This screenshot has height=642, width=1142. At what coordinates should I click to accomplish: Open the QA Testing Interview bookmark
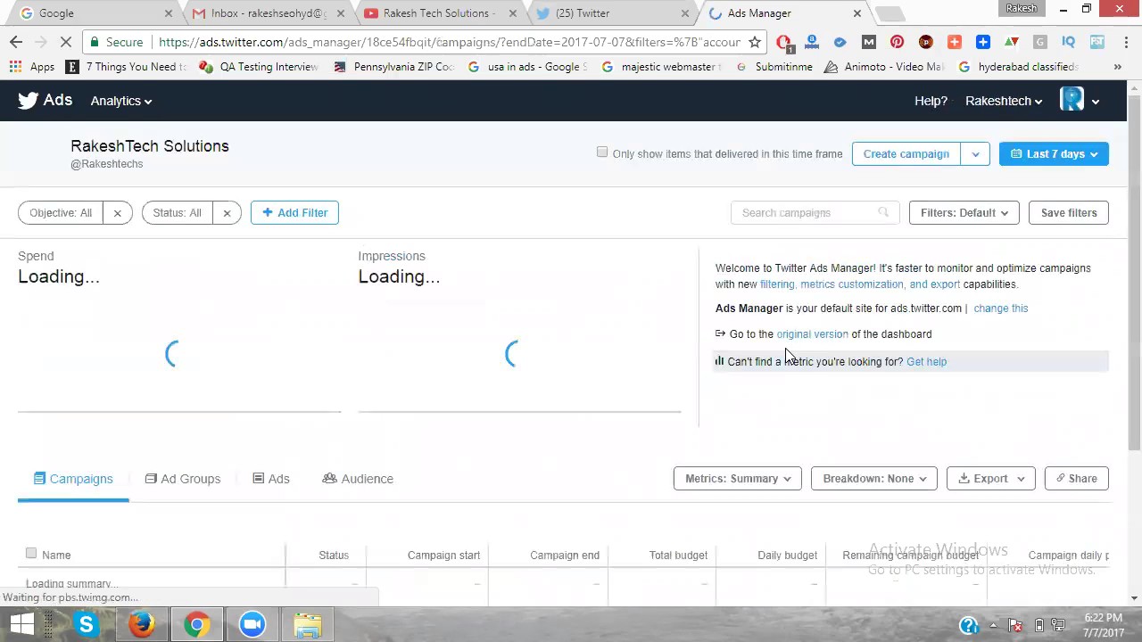pyautogui.click(x=260, y=67)
